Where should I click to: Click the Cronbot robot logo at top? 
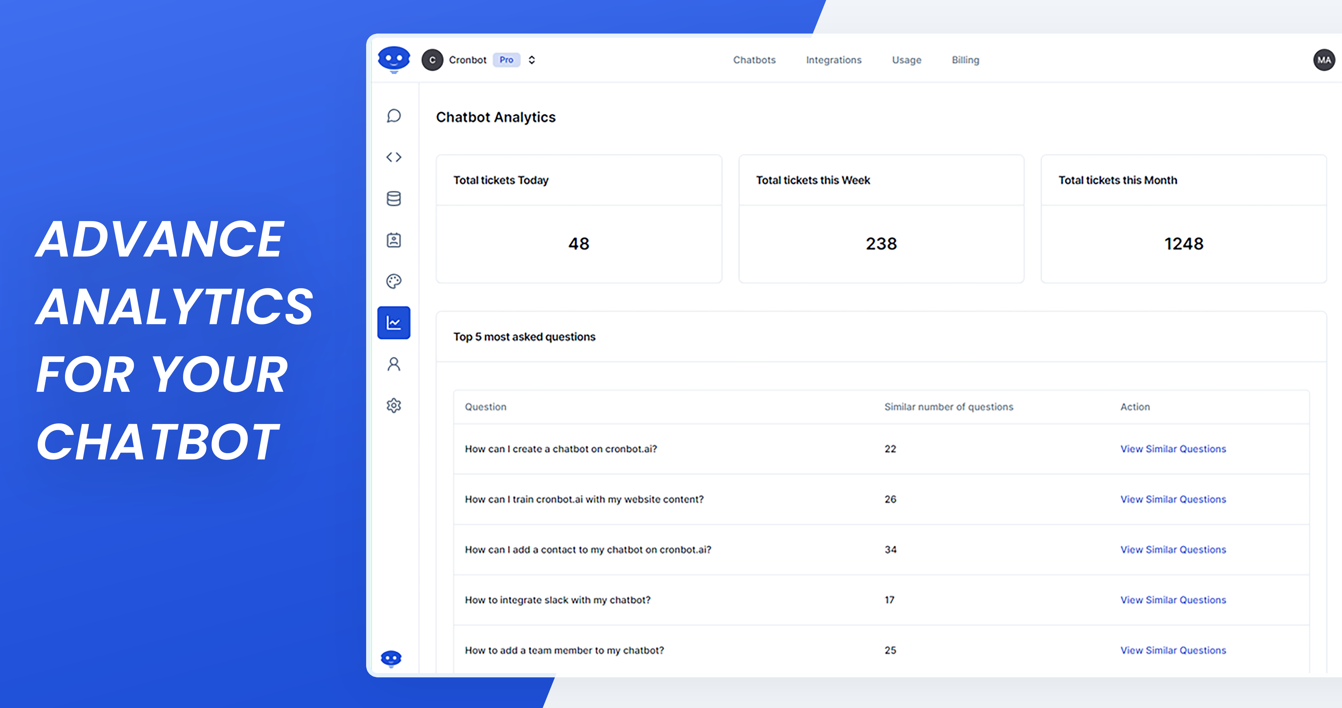[x=394, y=59]
